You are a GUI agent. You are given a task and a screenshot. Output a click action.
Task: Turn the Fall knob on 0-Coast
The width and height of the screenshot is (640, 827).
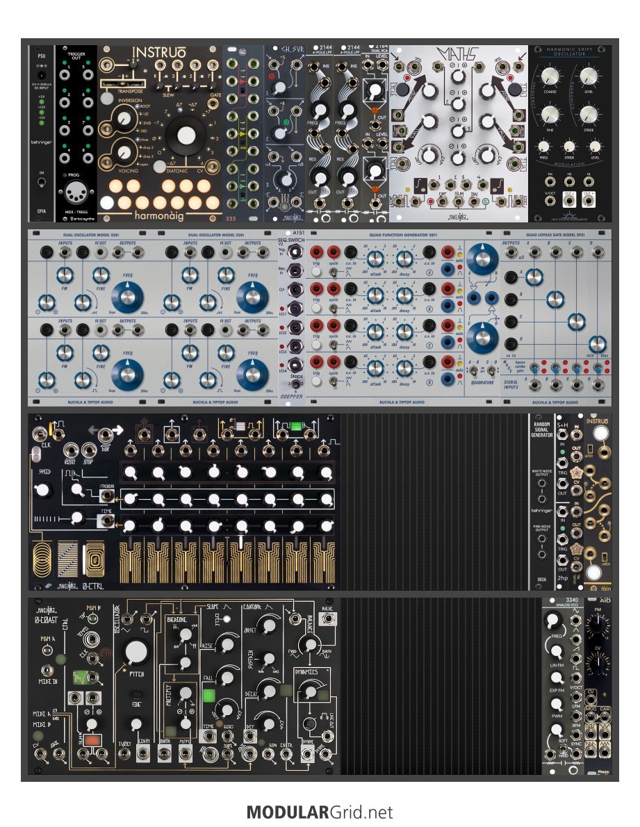[x=227, y=677]
